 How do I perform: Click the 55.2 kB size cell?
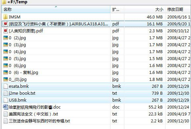[x=155, y=107]
